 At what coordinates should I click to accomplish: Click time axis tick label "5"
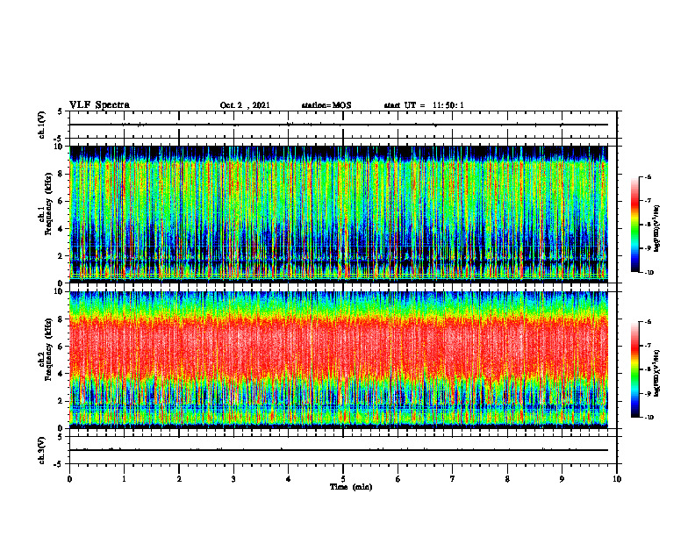[343, 479]
